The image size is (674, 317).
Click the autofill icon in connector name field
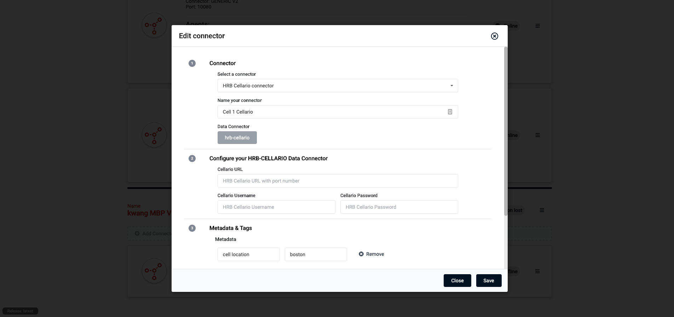pos(450,112)
